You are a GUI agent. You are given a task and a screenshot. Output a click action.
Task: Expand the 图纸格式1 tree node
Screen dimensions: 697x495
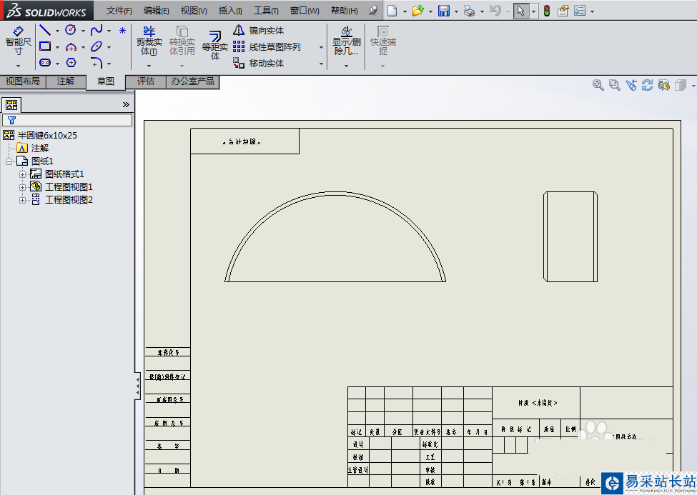[x=22, y=174]
